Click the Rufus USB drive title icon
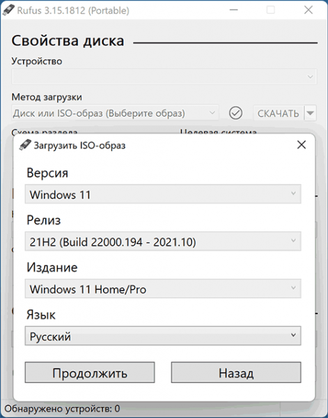The image size is (328, 418). click(8, 10)
